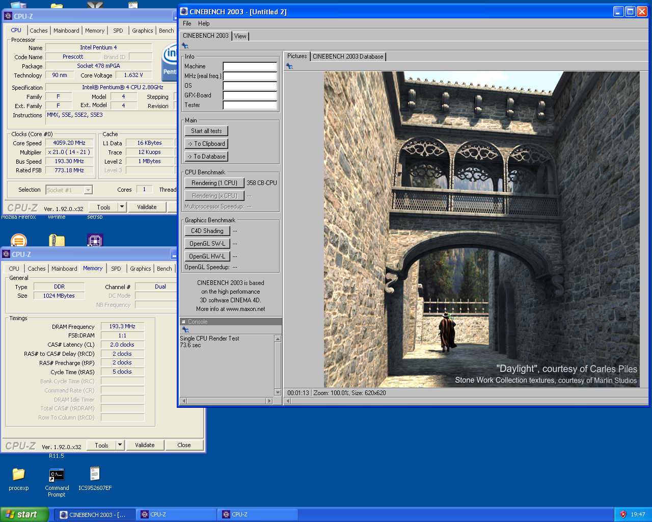Image resolution: width=652 pixels, height=522 pixels.
Task: Switch to the first CPU-Z taskbar button
Action: tap(177, 515)
